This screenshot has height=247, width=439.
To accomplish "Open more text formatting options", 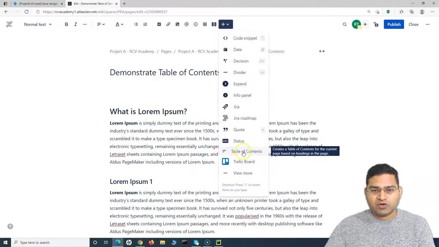I will tap(85, 24).
